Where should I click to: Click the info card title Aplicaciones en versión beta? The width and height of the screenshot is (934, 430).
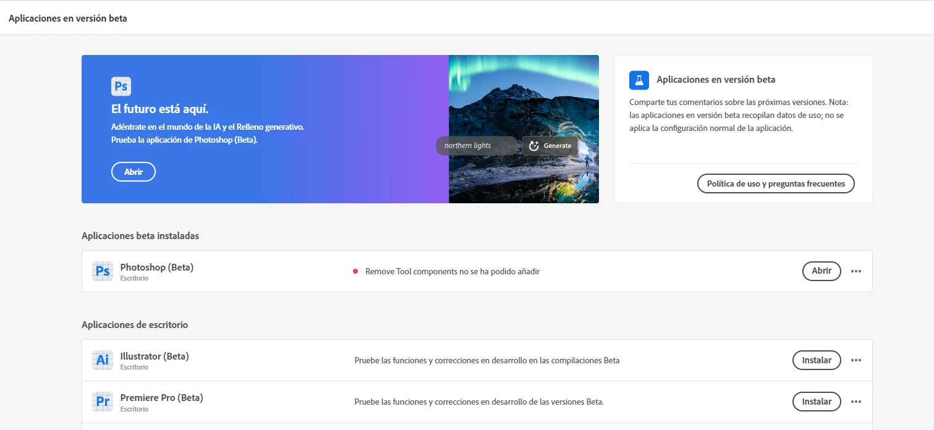tap(716, 80)
